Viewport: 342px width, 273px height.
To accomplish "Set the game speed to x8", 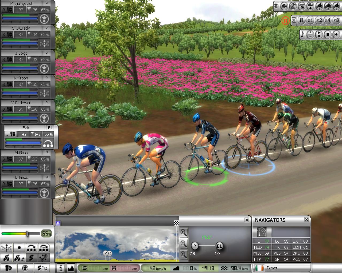I will pos(336,20).
